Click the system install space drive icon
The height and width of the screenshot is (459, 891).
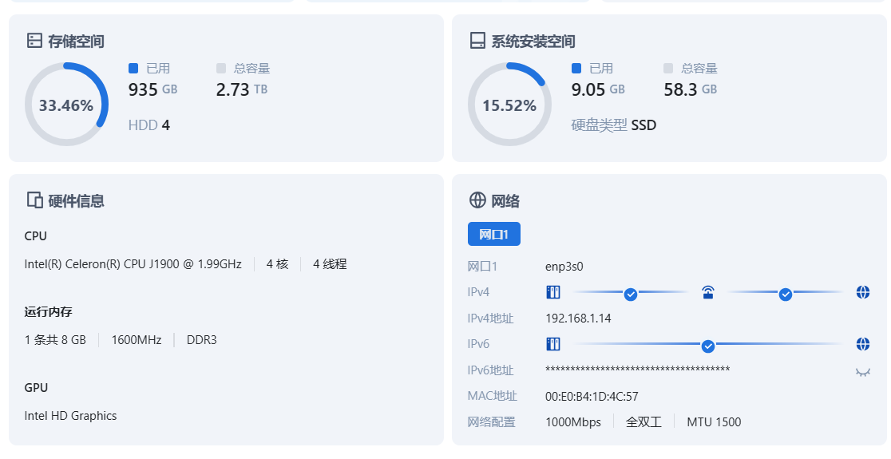(477, 41)
